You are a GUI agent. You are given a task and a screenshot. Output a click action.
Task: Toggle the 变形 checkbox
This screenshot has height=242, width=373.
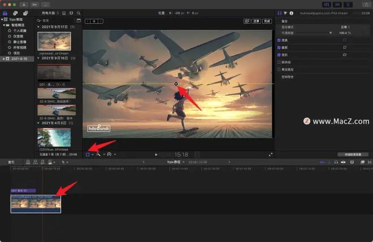[279, 55]
